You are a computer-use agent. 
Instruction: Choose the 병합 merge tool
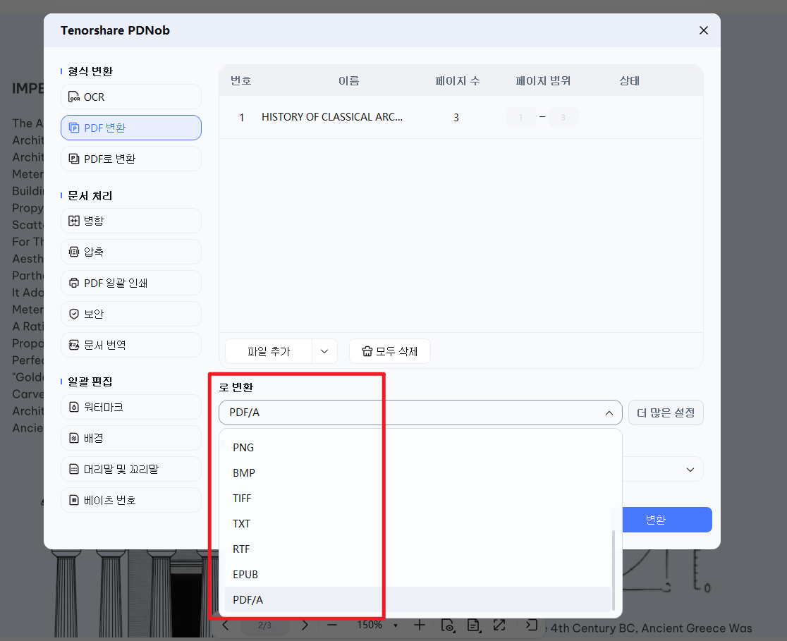pos(131,221)
